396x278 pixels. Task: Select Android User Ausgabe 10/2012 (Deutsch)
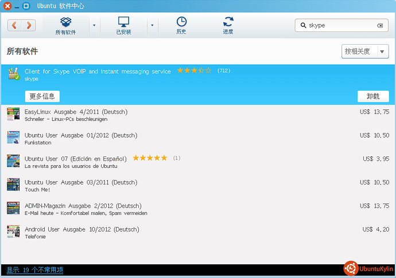pyautogui.click(x=82, y=229)
